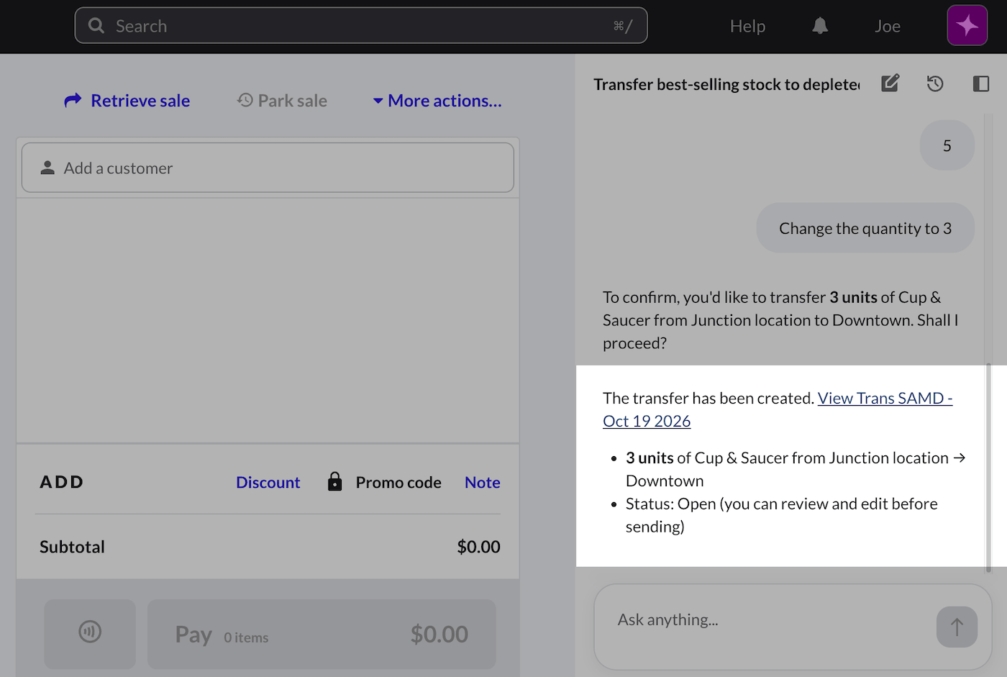Click Promo code

click(x=398, y=482)
